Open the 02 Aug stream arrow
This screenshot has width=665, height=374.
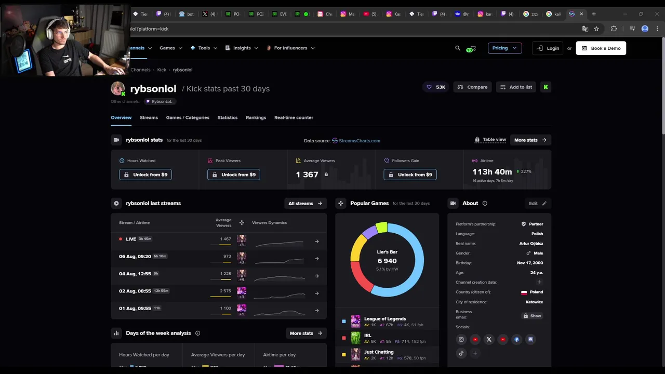pyautogui.click(x=317, y=293)
